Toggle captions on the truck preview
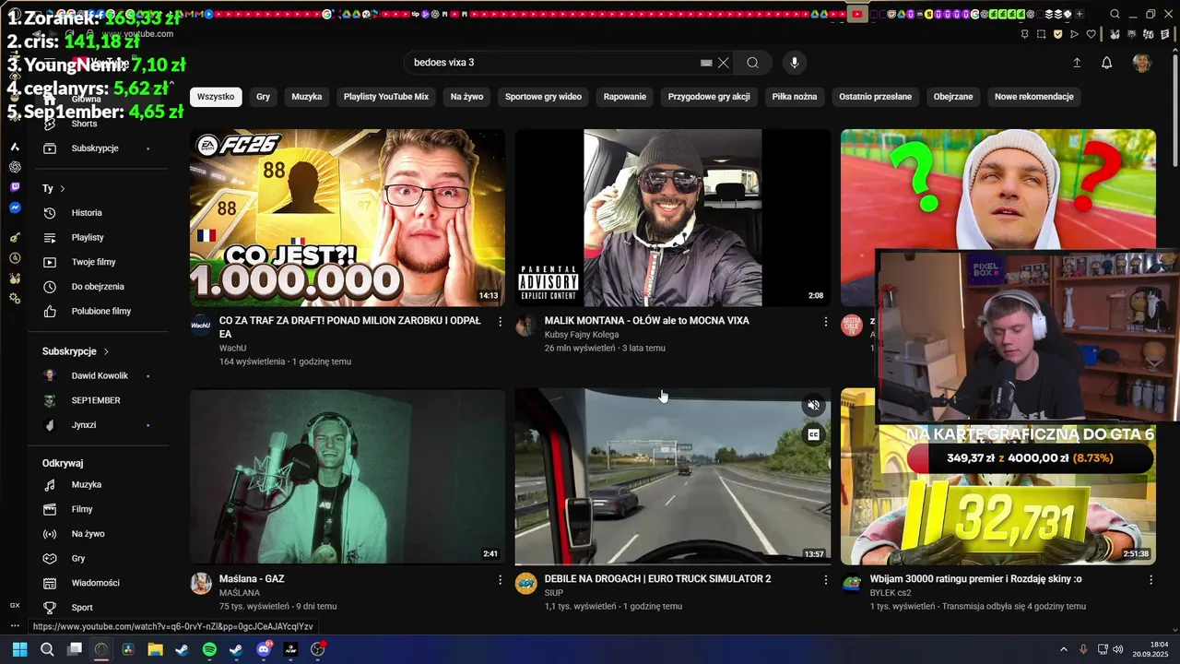Screen dimensions: 1180x664 [x=813, y=434]
